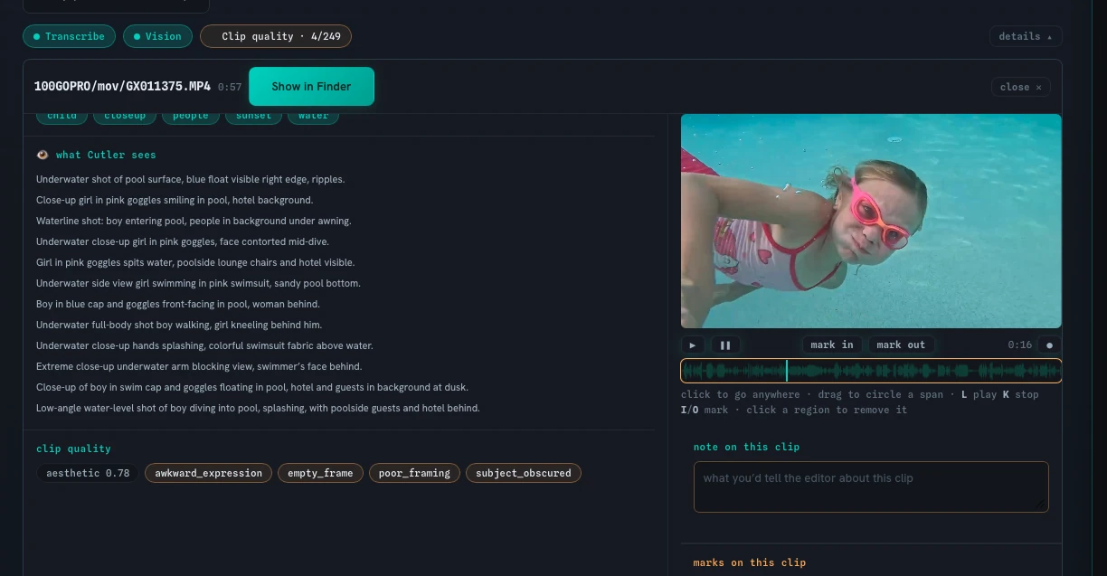Click 'Underwater shot of pool surface' description line
Image resolution: width=1107 pixels, height=576 pixels.
(190, 179)
